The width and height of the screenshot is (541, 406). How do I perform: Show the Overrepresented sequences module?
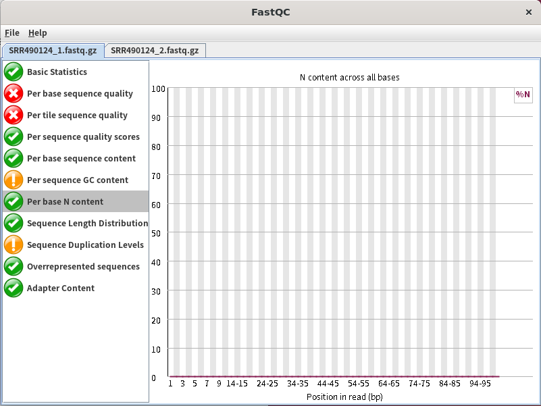point(76,267)
